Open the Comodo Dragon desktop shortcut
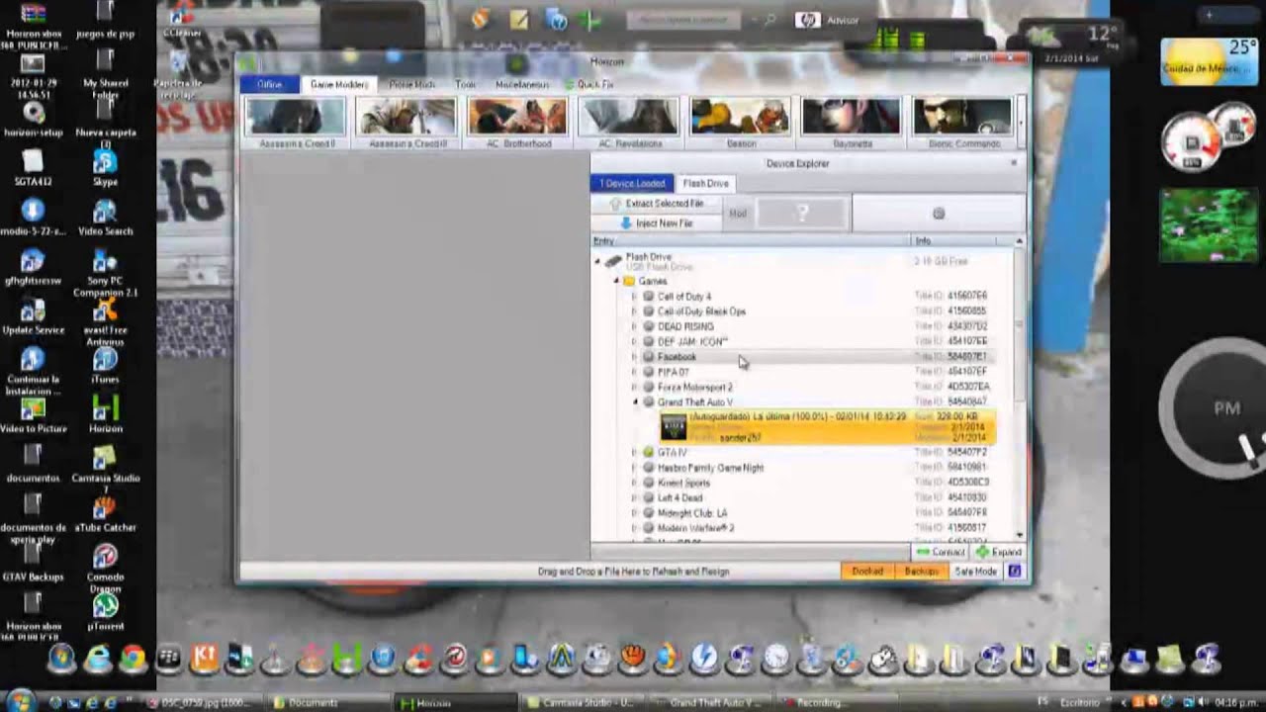This screenshot has height=712, width=1266. tap(105, 567)
